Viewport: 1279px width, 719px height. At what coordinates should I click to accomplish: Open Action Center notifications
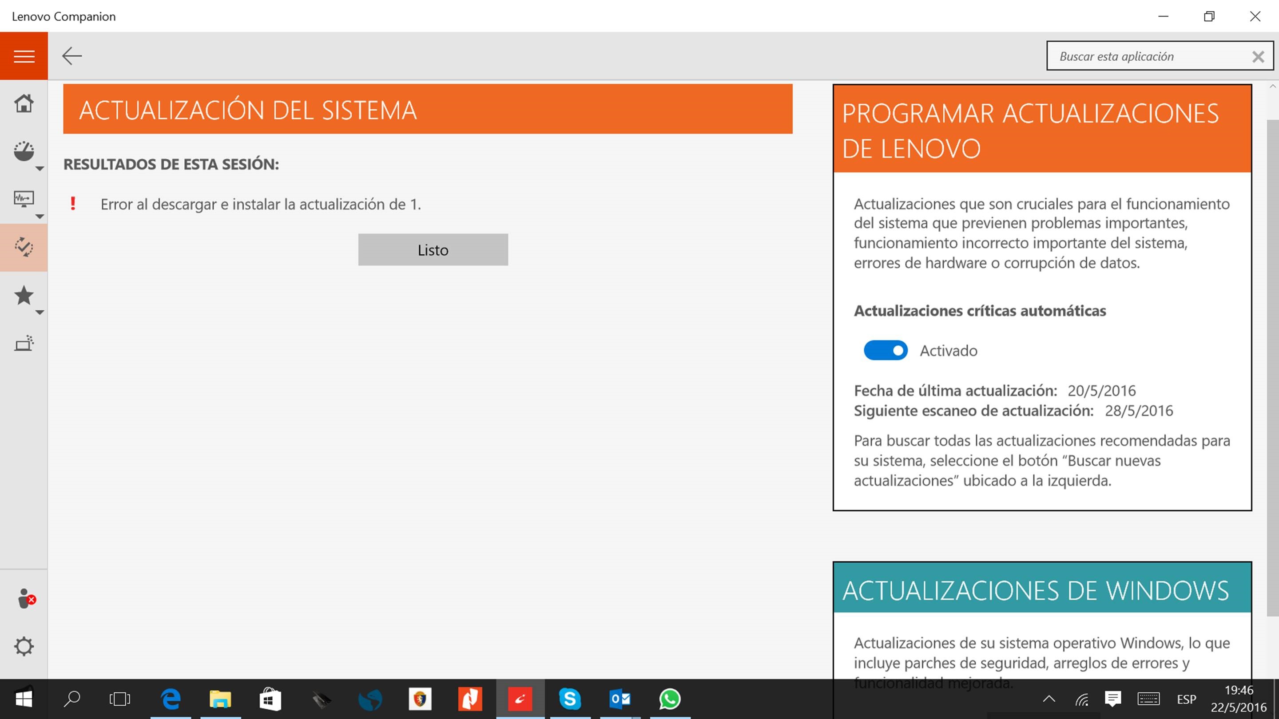(1113, 699)
